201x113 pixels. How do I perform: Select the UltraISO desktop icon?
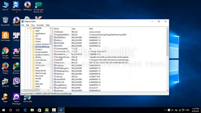point(16,21)
